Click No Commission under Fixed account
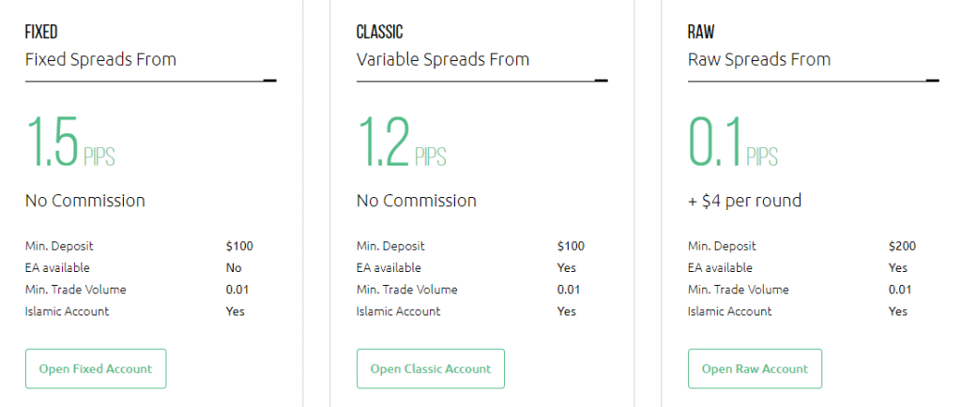Screen dimensions: 961x407 [85, 200]
